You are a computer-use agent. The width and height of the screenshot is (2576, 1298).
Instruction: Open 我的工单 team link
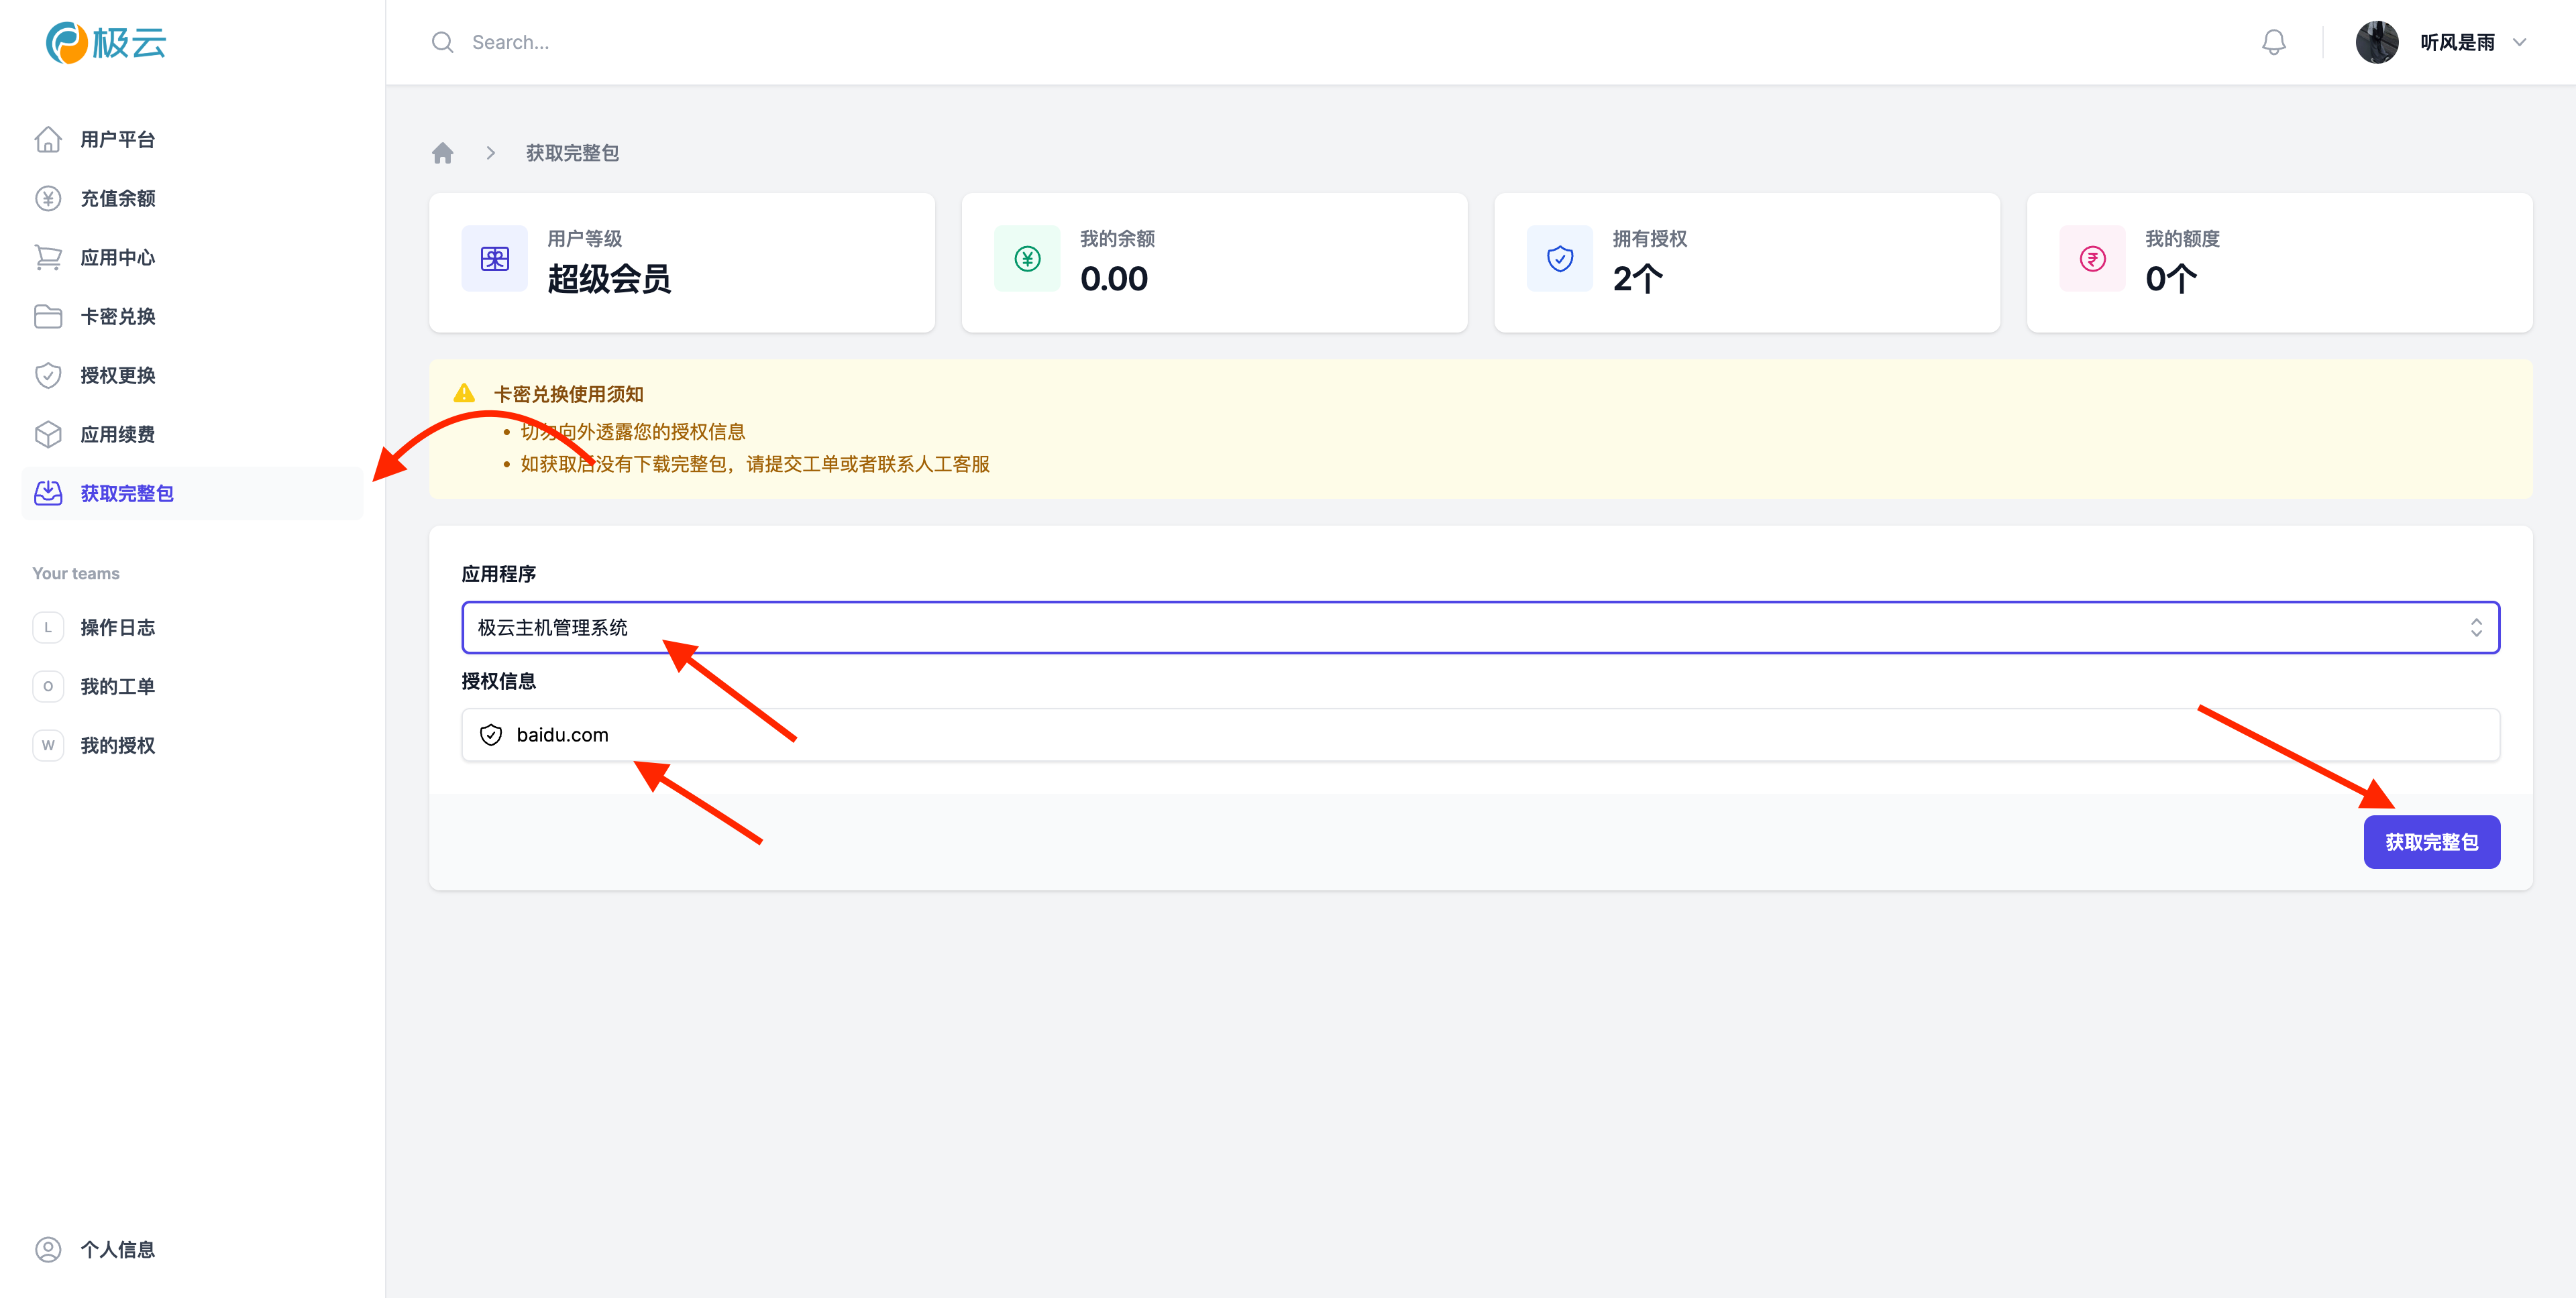(x=117, y=687)
